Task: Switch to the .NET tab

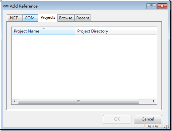Action: coord(15,18)
